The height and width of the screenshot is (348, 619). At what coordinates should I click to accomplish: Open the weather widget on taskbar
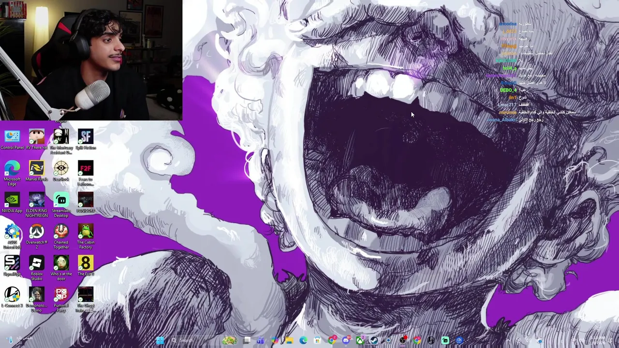(19, 340)
